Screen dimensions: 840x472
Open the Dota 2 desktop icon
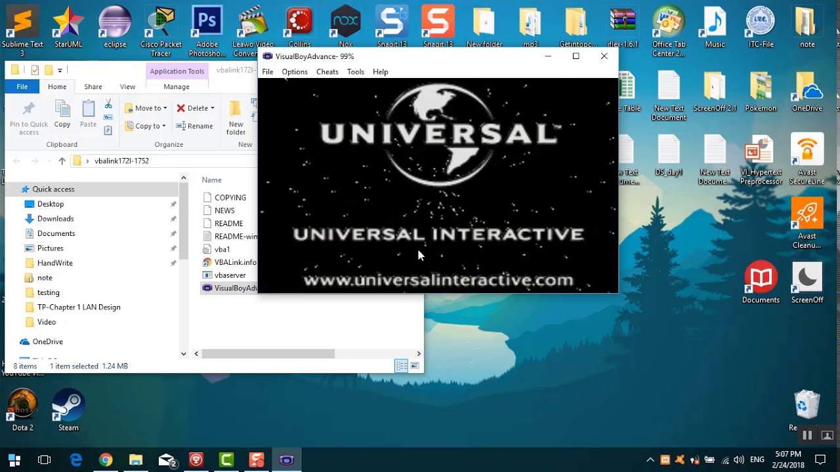click(x=22, y=410)
